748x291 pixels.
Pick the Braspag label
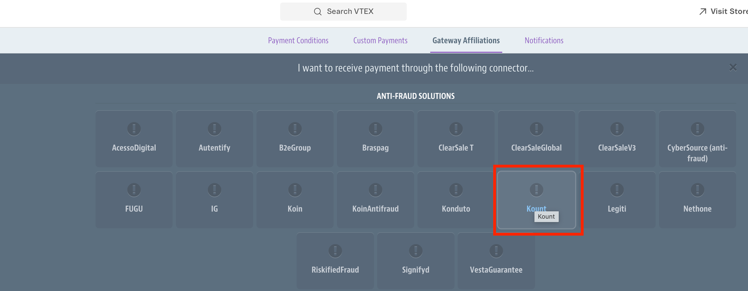pyautogui.click(x=376, y=148)
